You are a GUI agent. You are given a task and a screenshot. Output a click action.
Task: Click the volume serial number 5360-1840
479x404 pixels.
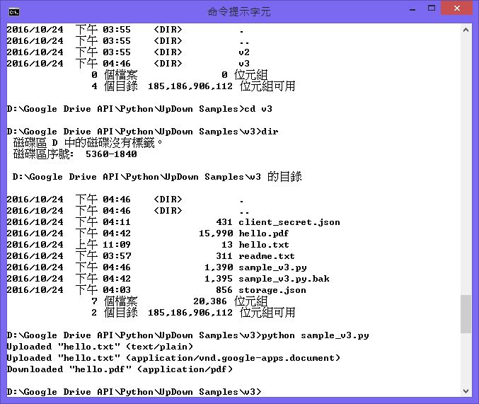(111, 154)
